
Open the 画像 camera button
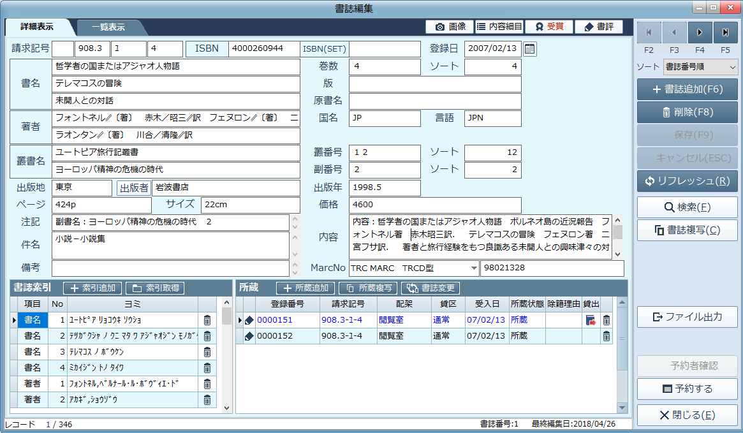pyautogui.click(x=450, y=27)
